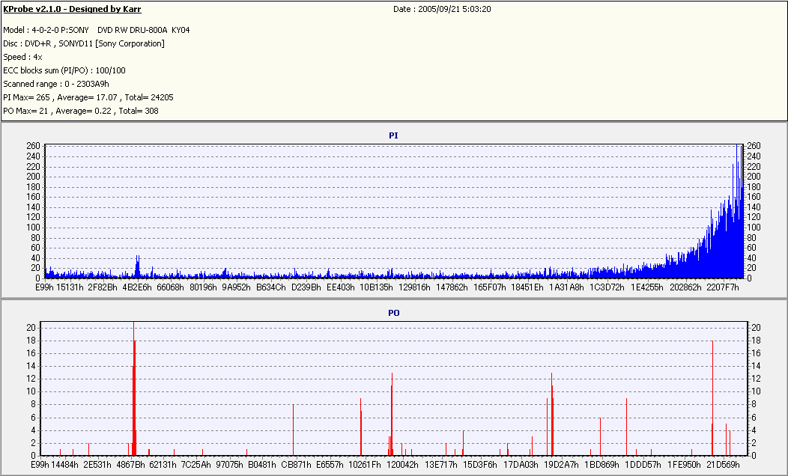Click the 20 label on PO left axis
788x476 pixels.
(31, 327)
